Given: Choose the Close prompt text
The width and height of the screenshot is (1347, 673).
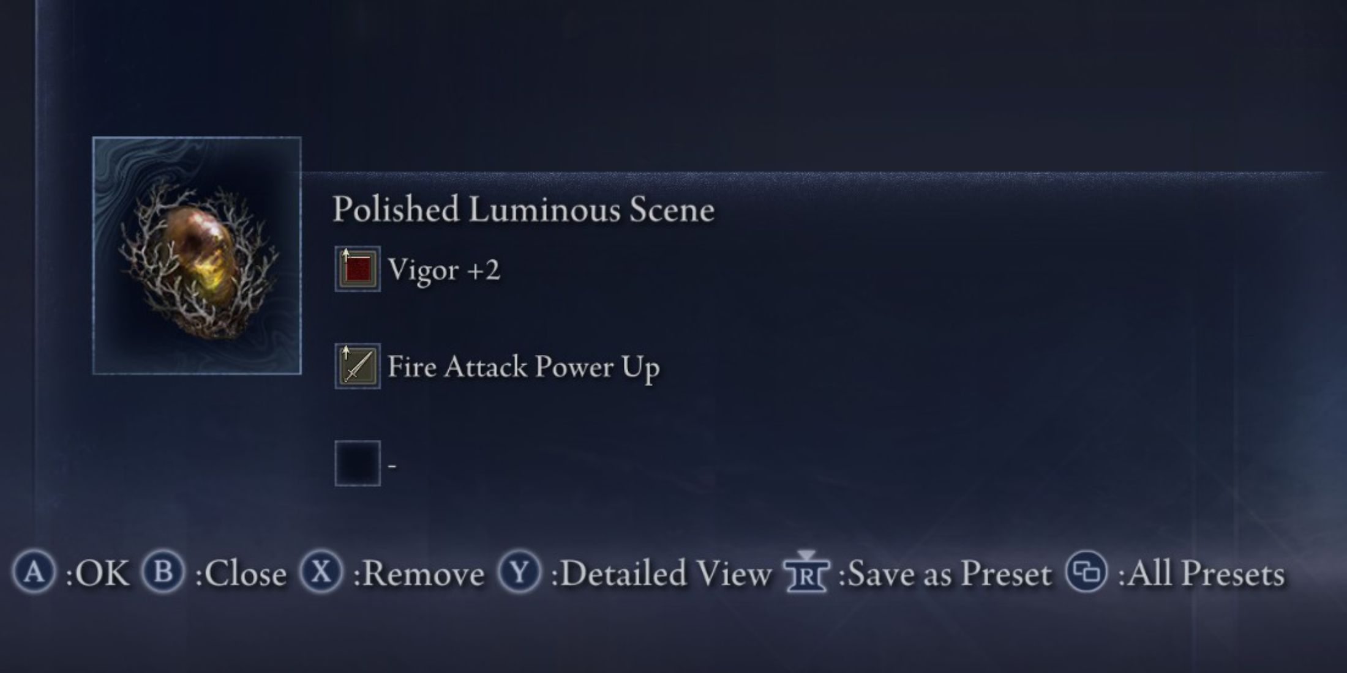Looking at the screenshot, I should [x=241, y=574].
